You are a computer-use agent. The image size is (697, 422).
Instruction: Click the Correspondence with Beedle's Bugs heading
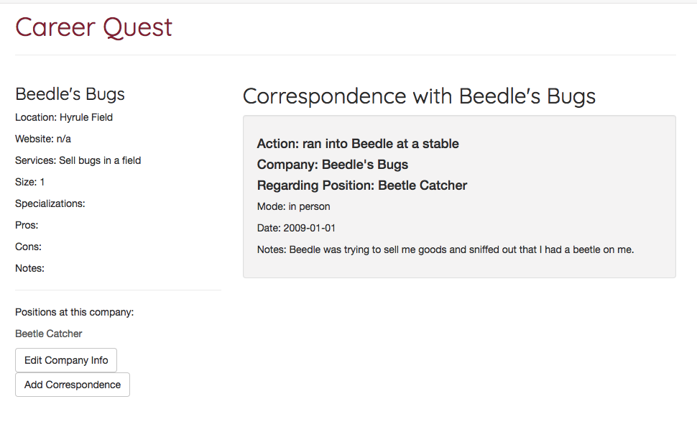coord(419,96)
